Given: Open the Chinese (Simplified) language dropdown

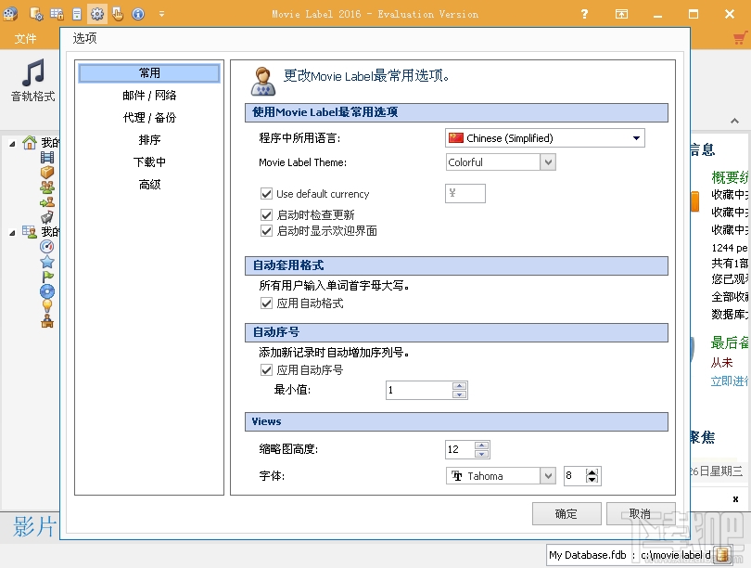Looking at the screenshot, I should pos(636,137).
